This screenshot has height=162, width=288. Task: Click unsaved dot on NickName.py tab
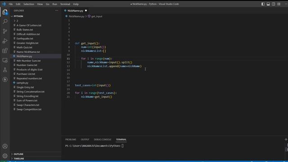tap(86, 11)
